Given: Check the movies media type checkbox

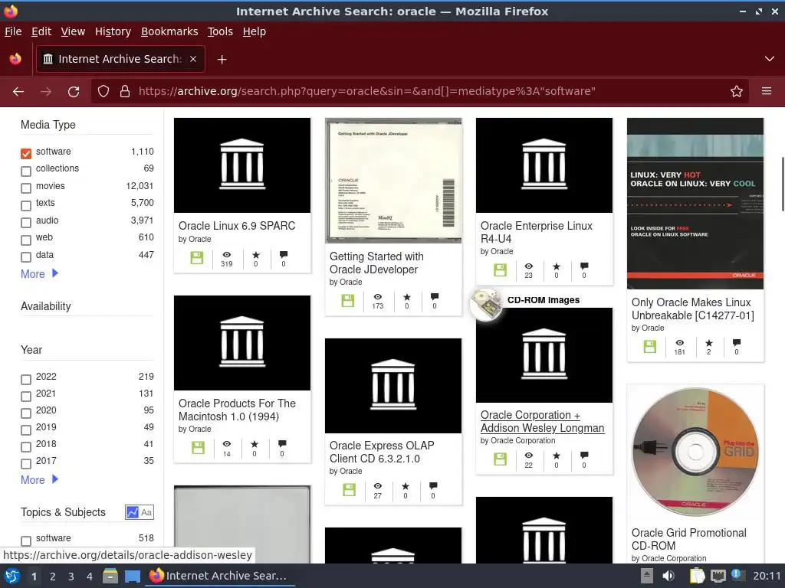Looking at the screenshot, I should pos(26,188).
